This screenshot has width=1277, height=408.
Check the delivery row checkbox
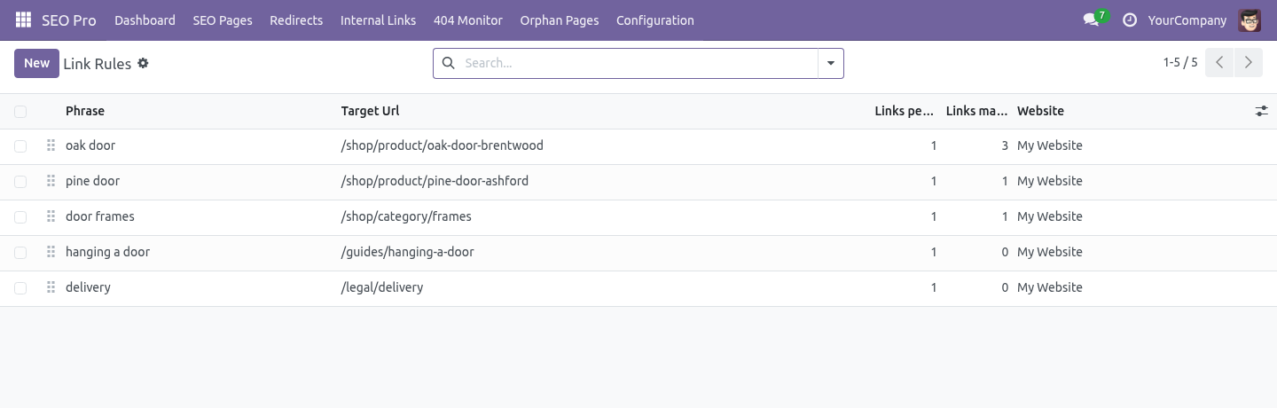(20, 287)
